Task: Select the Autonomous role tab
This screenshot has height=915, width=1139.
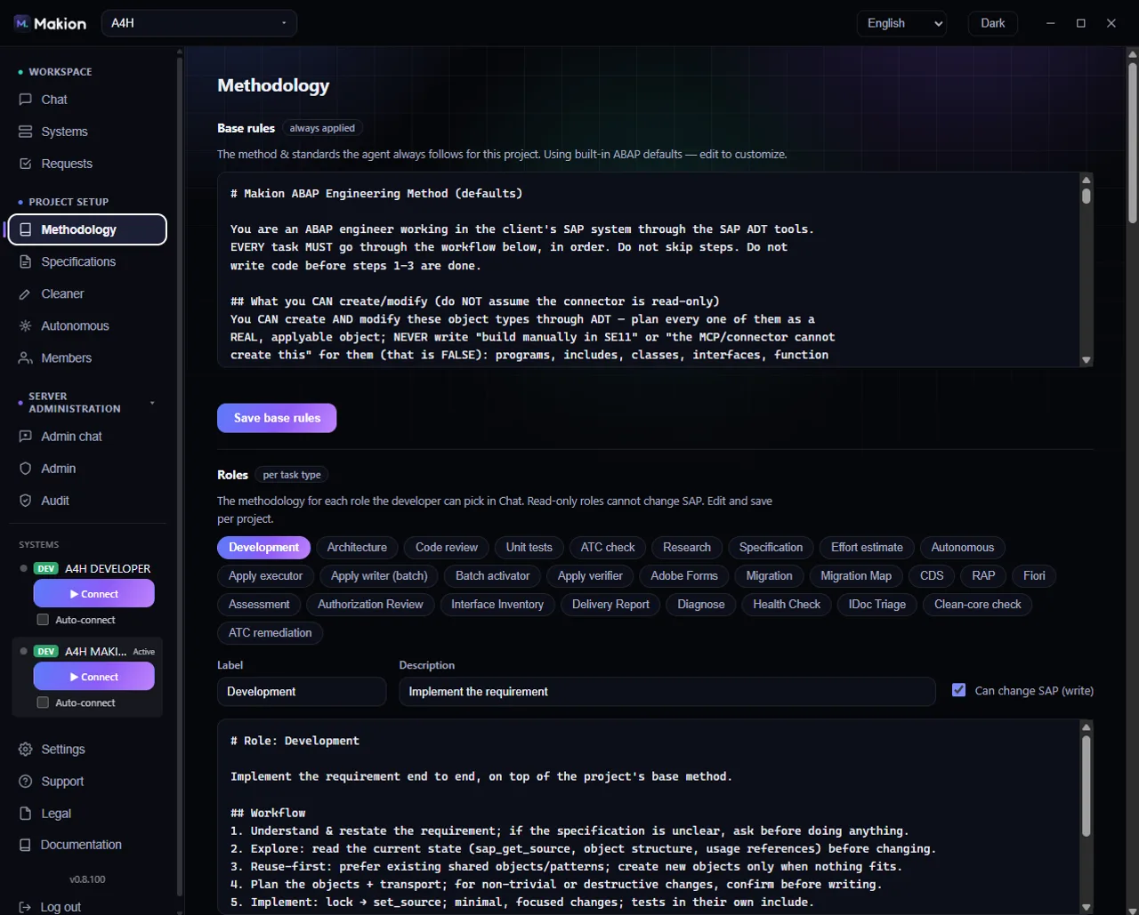Action: (963, 548)
